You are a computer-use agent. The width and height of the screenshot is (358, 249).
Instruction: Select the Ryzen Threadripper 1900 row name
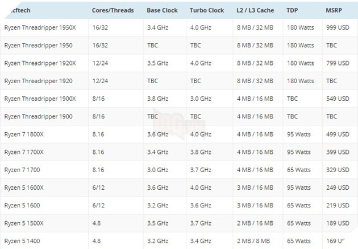pyautogui.click(x=38, y=116)
